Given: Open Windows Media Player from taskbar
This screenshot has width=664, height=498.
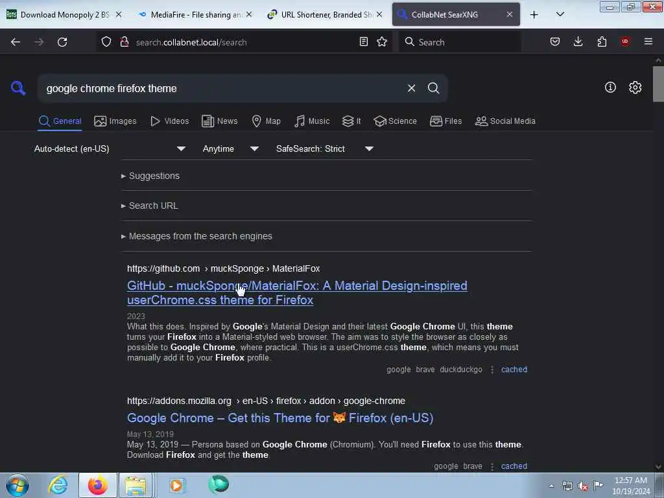Looking at the screenshot, I should coord(176,485).
